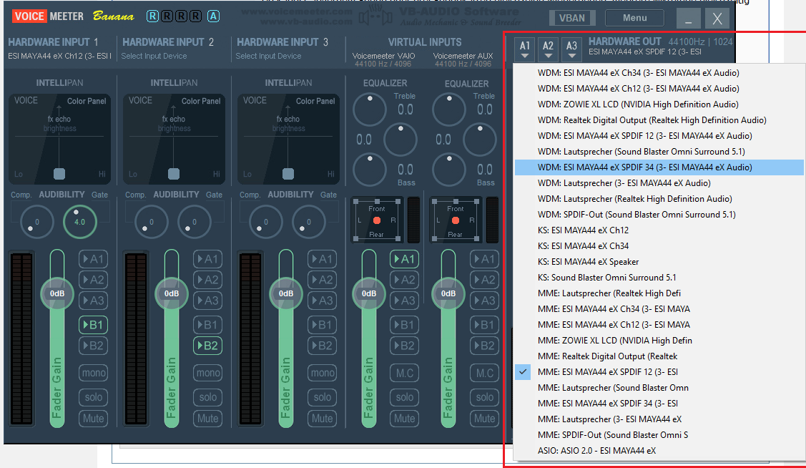This screenshot has width=806, height=468.
Task: Toggle A2 bus on Hardware Input 1
Action: click(x=94, y=280)
